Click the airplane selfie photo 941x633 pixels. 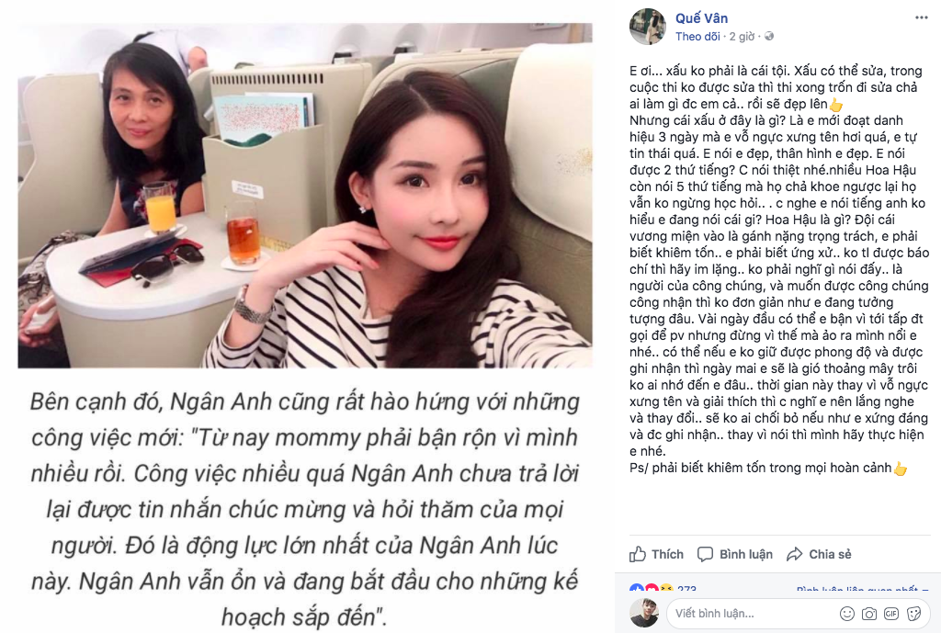click(x=305, y=195)
